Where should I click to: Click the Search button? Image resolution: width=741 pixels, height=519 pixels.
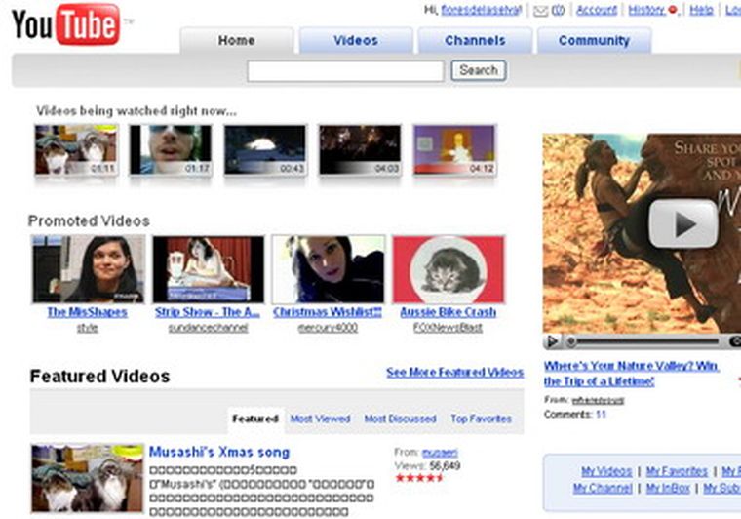tap(479, 70)
